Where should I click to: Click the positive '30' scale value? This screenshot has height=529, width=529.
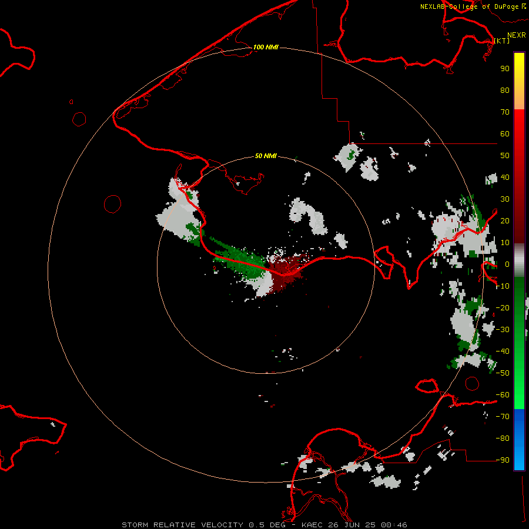point(505,199)
